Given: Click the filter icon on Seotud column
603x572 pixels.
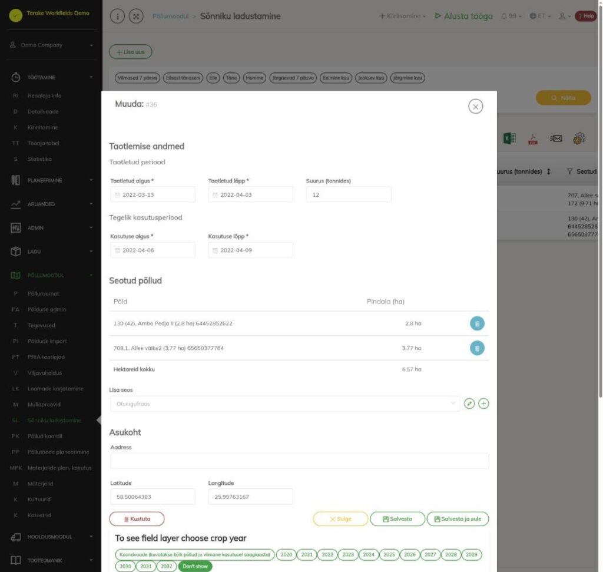Looking at the screenshot, I should (569, 171).
